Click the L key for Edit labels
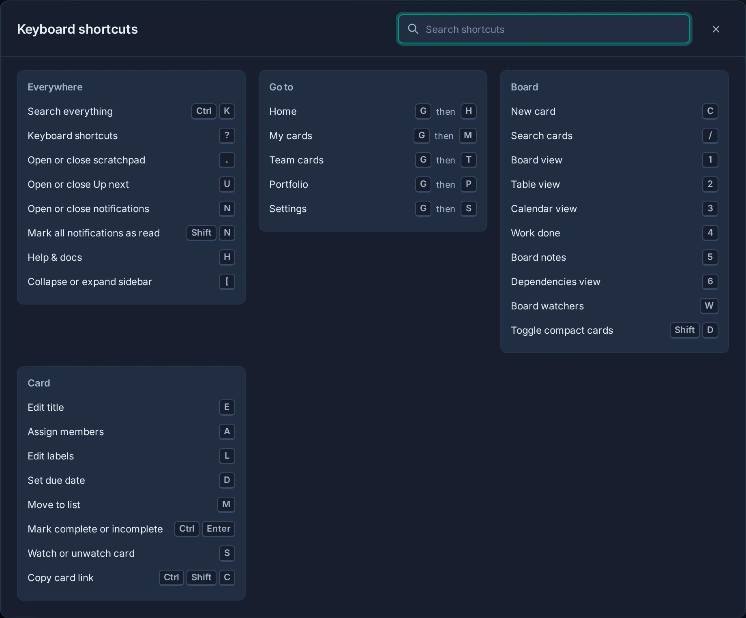Image resolution: width=746 pixels, height=618 pixels. pyautogui.click(x=227, y=456)
